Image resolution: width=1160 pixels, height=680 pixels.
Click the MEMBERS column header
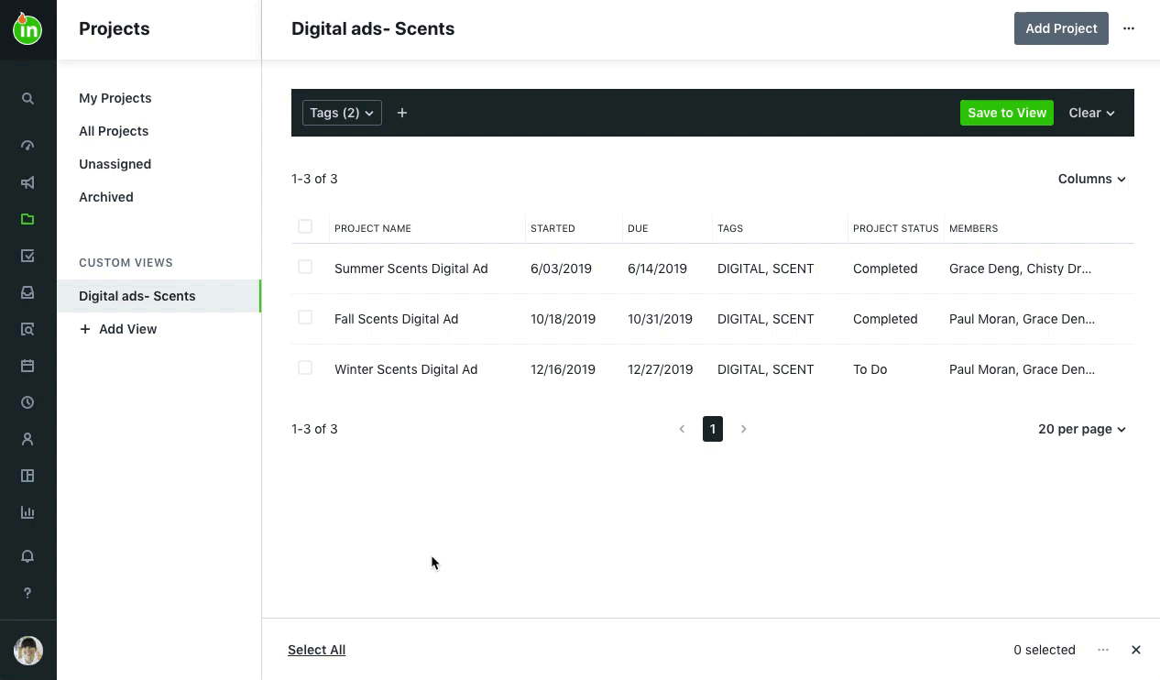(x=973, y=228)
